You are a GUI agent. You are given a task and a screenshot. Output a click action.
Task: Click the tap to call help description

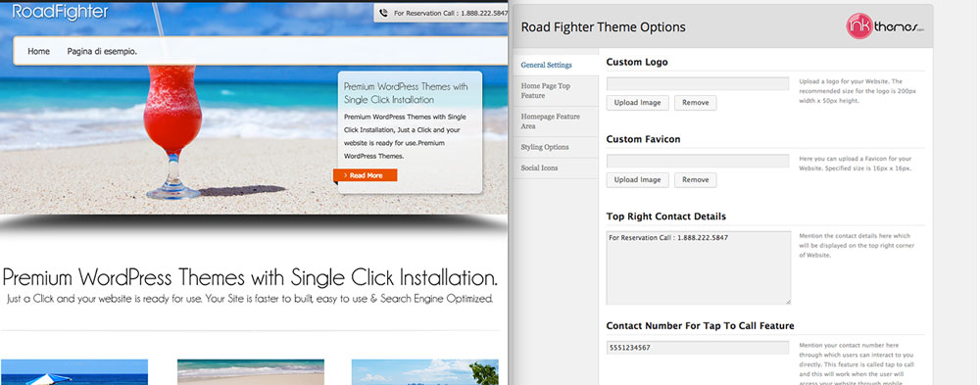(857, 363)
